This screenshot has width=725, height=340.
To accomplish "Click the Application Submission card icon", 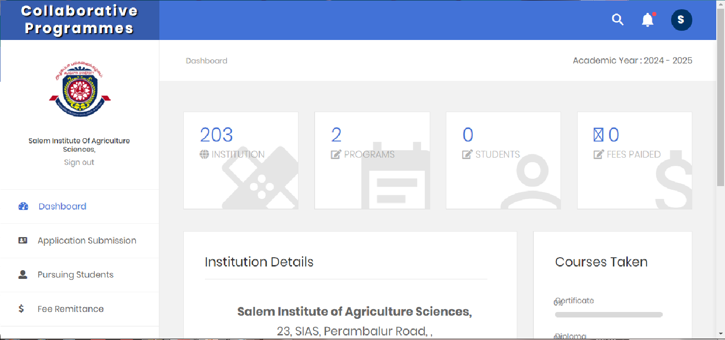I will (x=23, y=240).
